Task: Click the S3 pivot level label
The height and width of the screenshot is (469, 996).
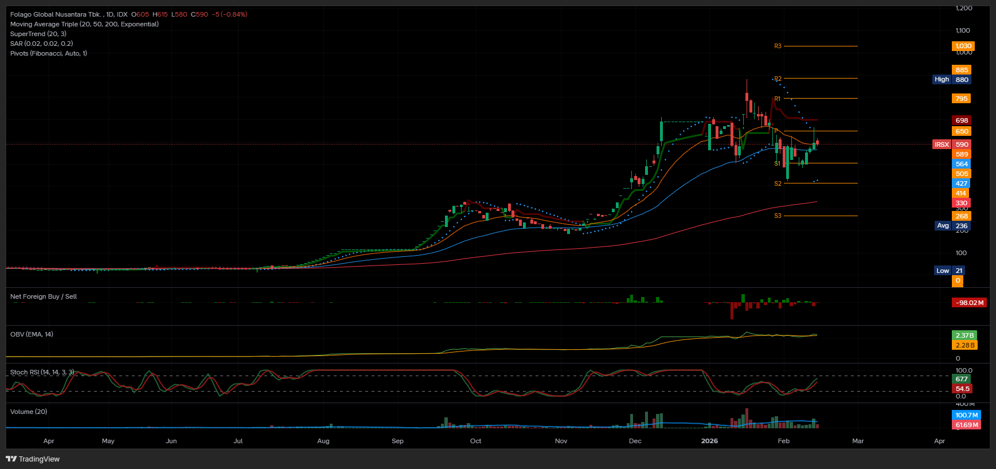Action: click(778, 216)
